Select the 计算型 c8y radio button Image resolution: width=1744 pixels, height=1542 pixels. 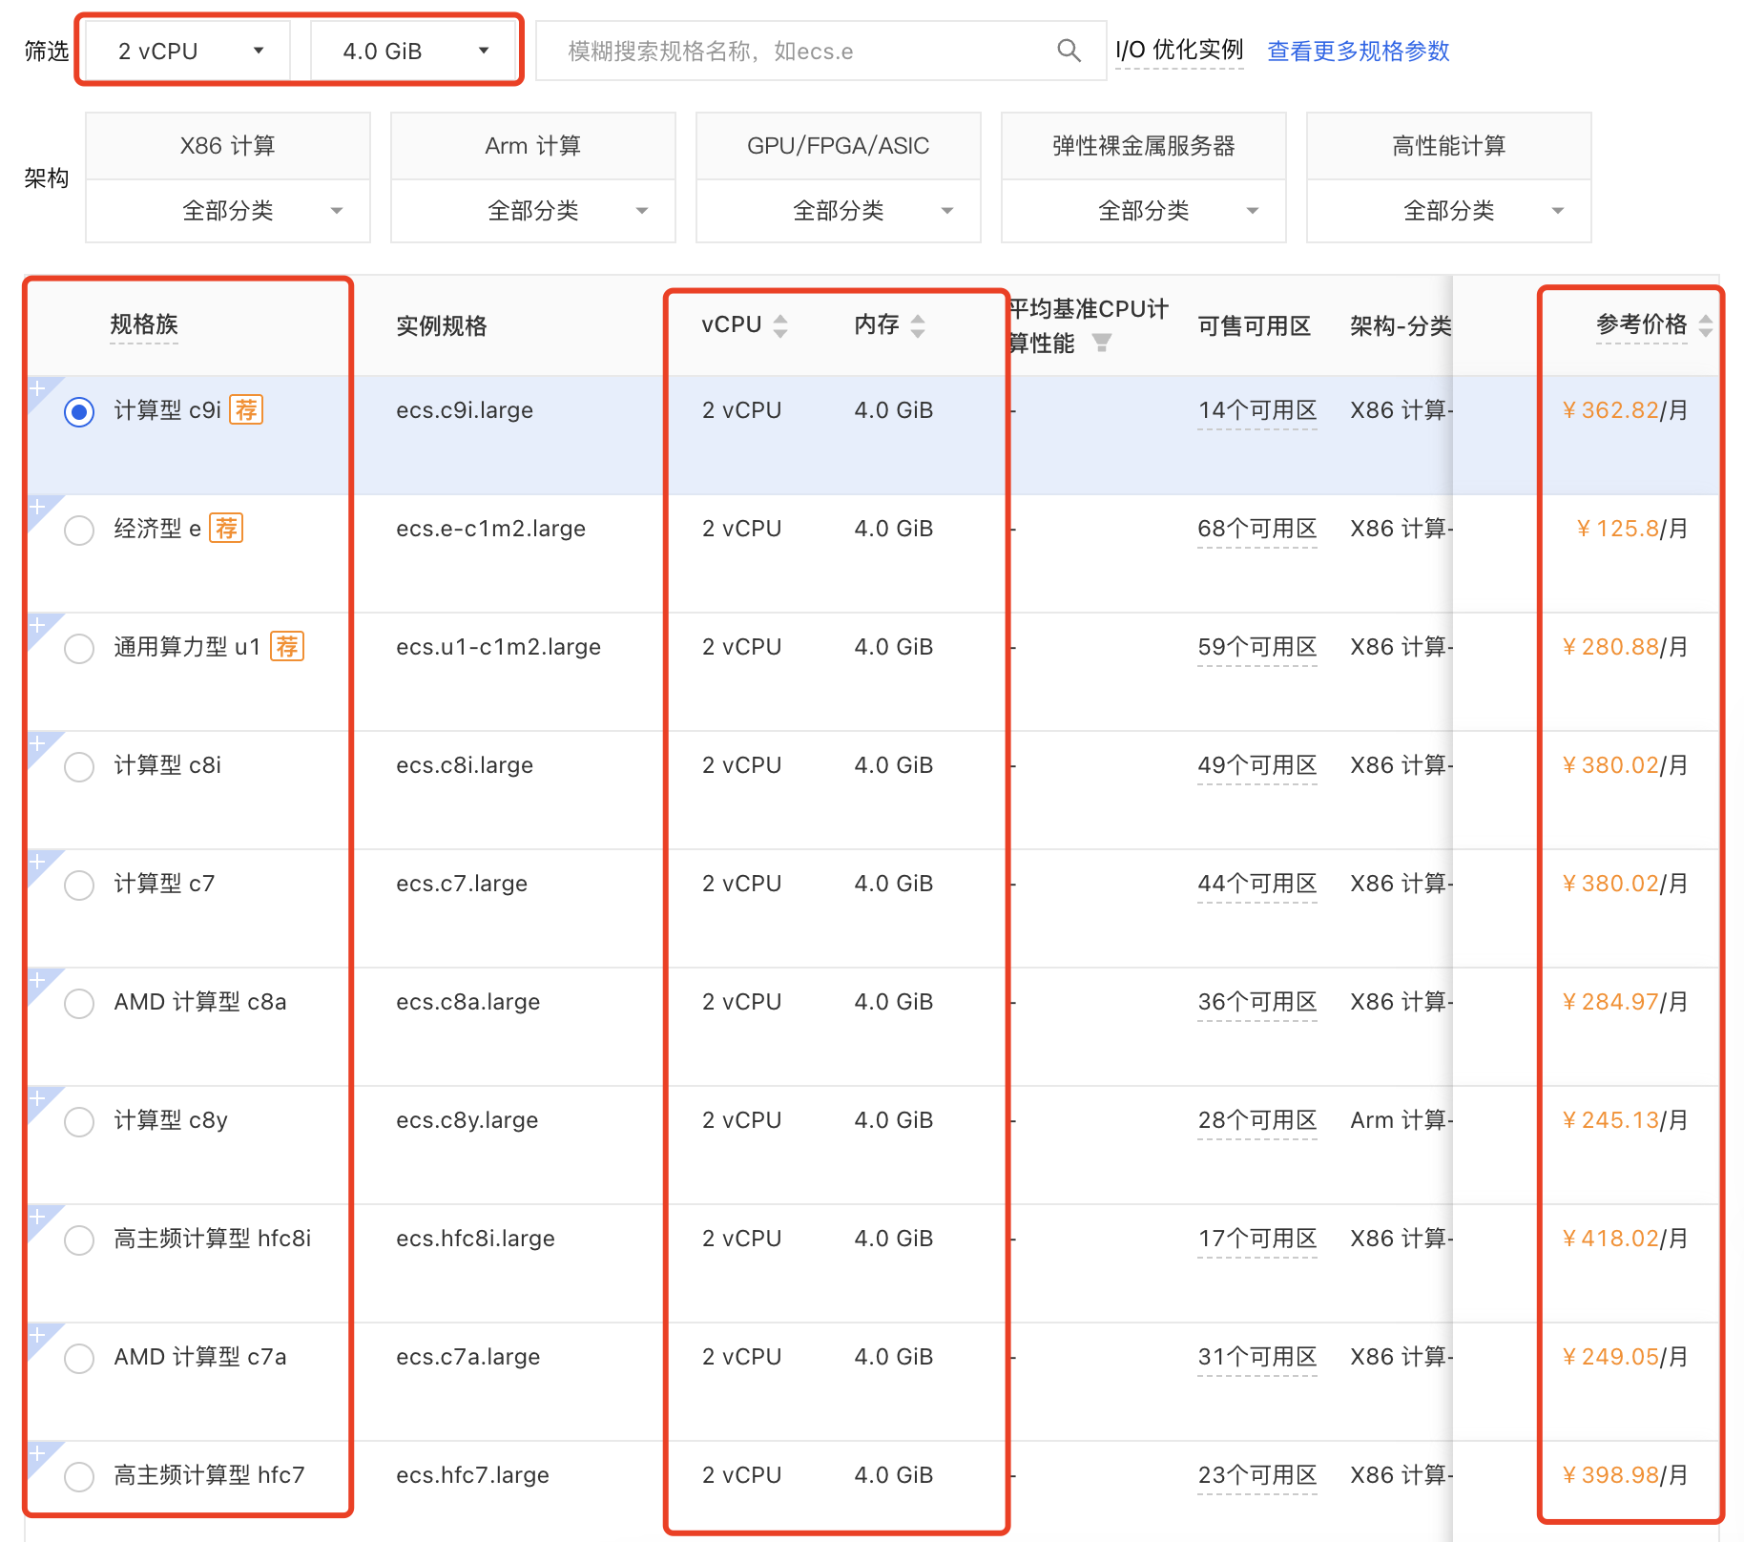coord(79,1122)
